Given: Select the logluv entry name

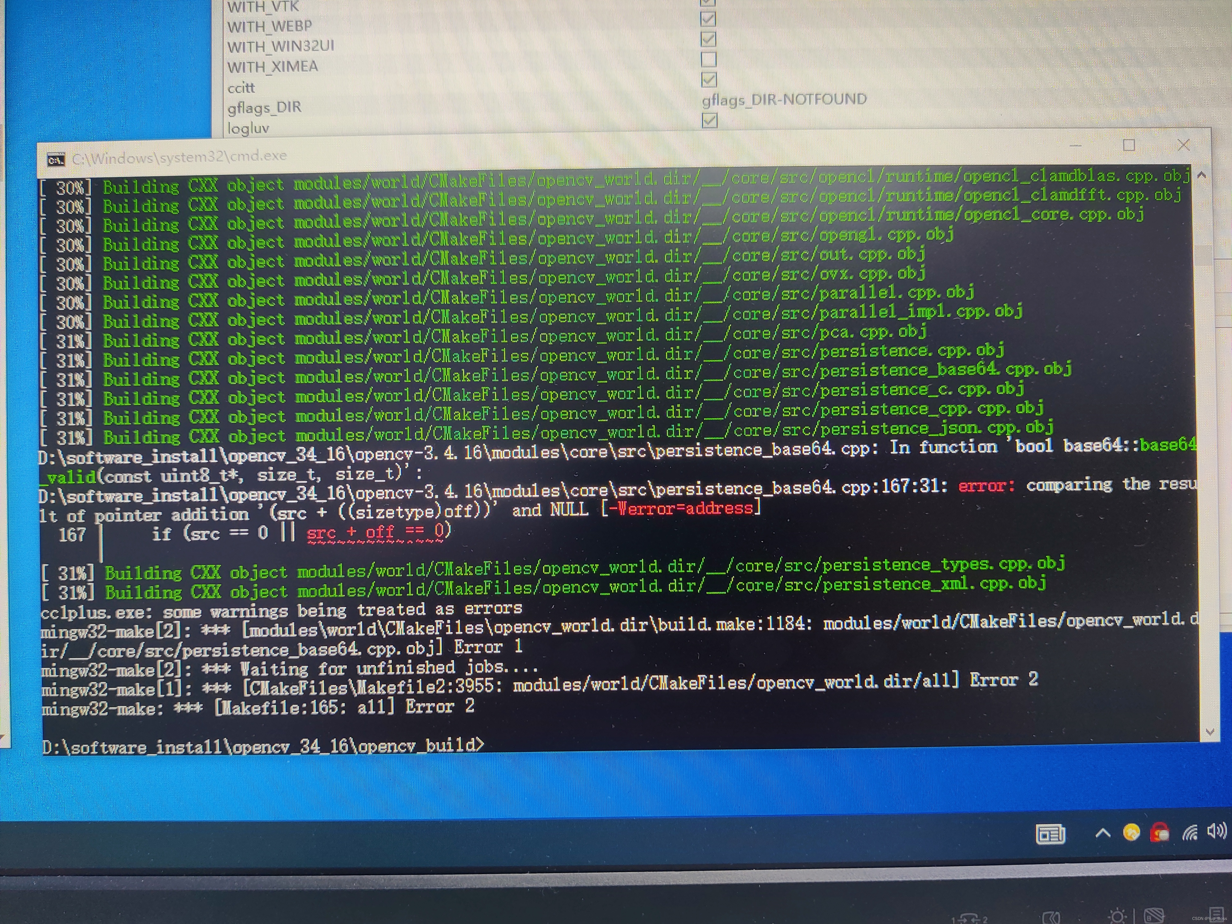Looking at the screenshot, I should click(249, 129).
